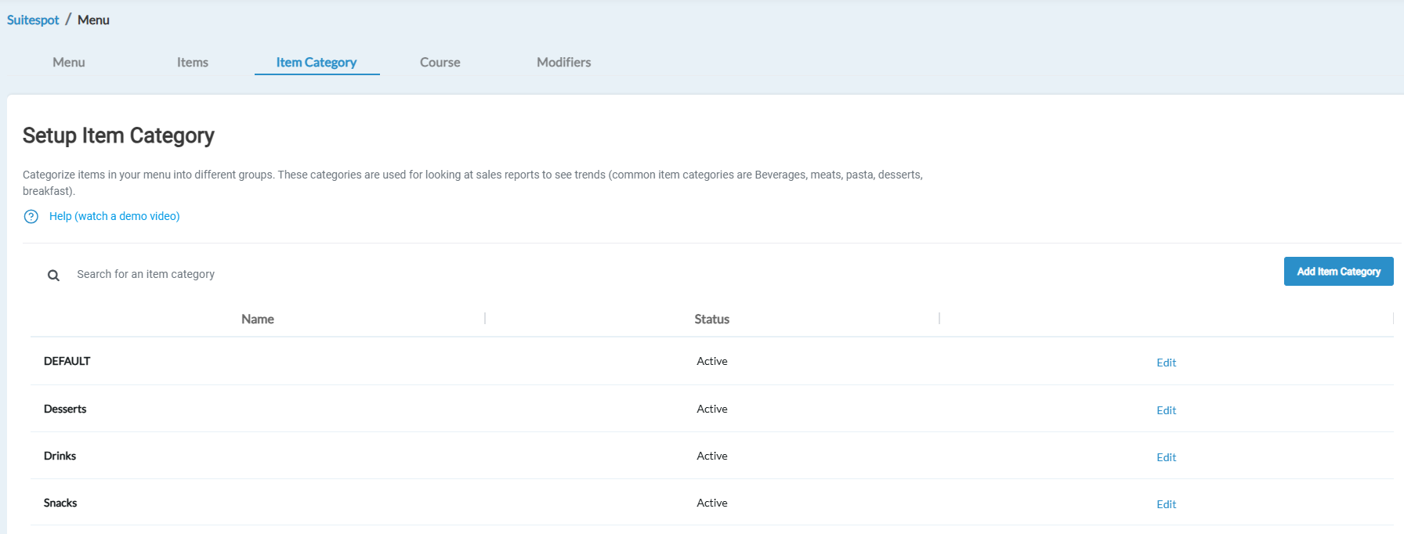Select the Item Category tab
The height and width of the screenshot is (534, 1404).
(x=317, y=63)
